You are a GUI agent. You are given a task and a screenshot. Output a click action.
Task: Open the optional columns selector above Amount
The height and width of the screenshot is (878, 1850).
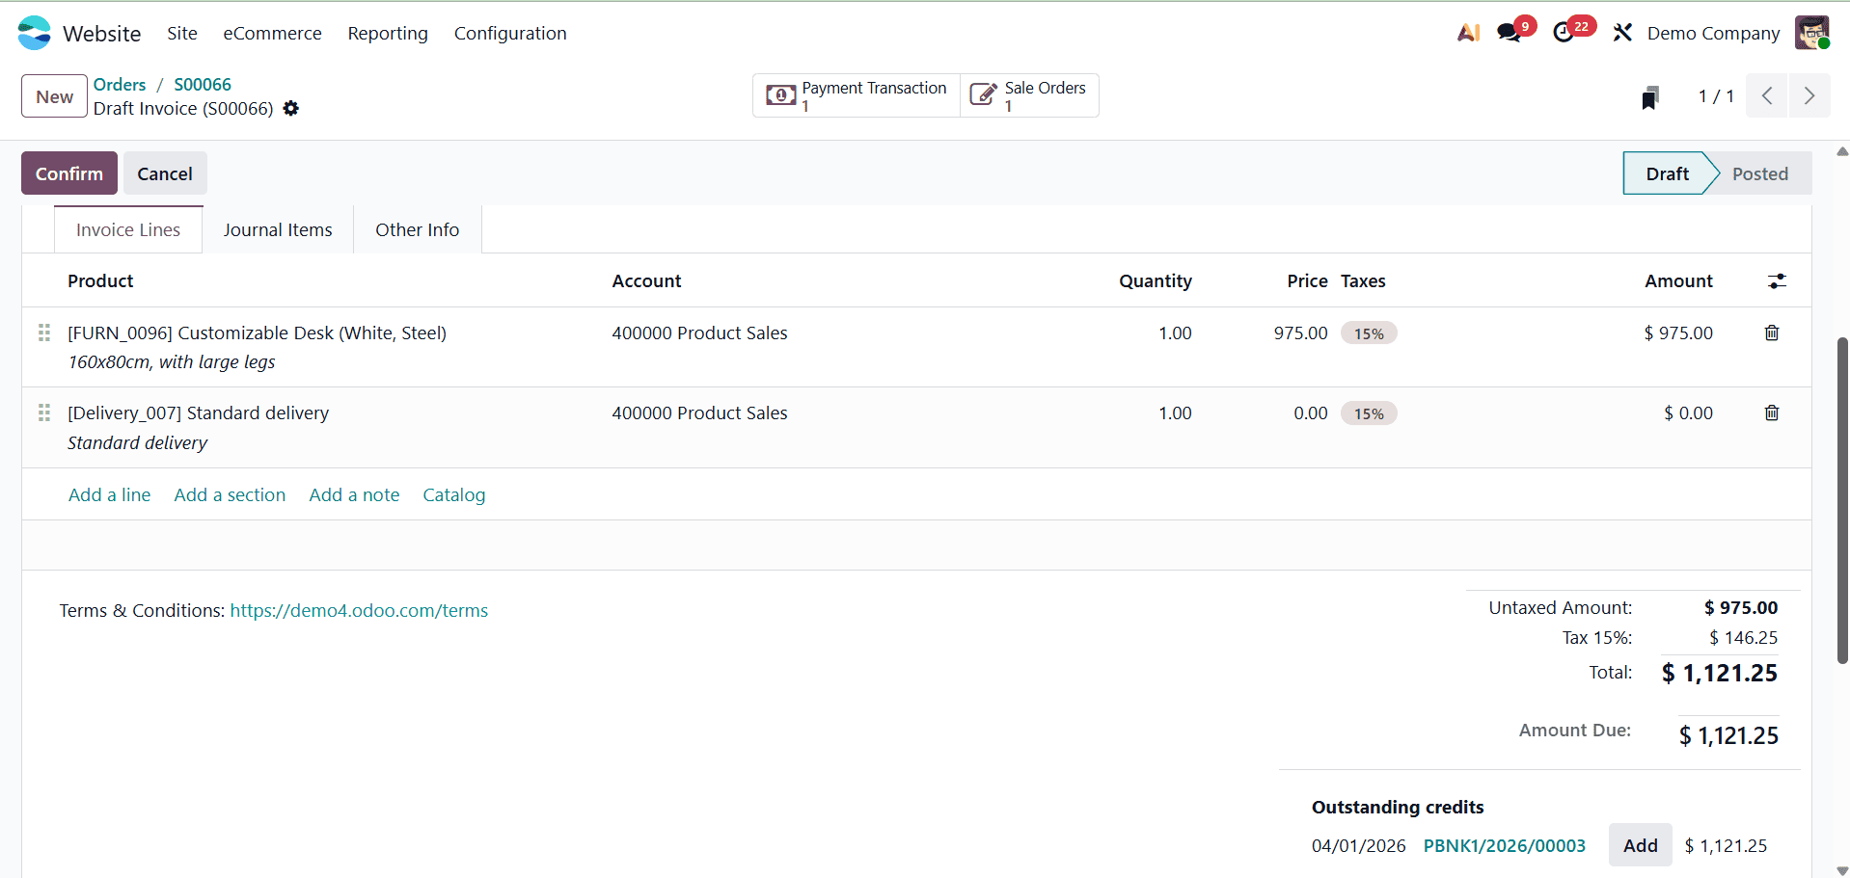pyautogui.click(x=1778, y=280)
